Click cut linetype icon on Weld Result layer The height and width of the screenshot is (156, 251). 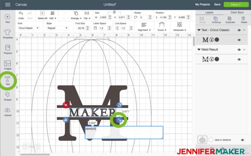click(212, 59)
